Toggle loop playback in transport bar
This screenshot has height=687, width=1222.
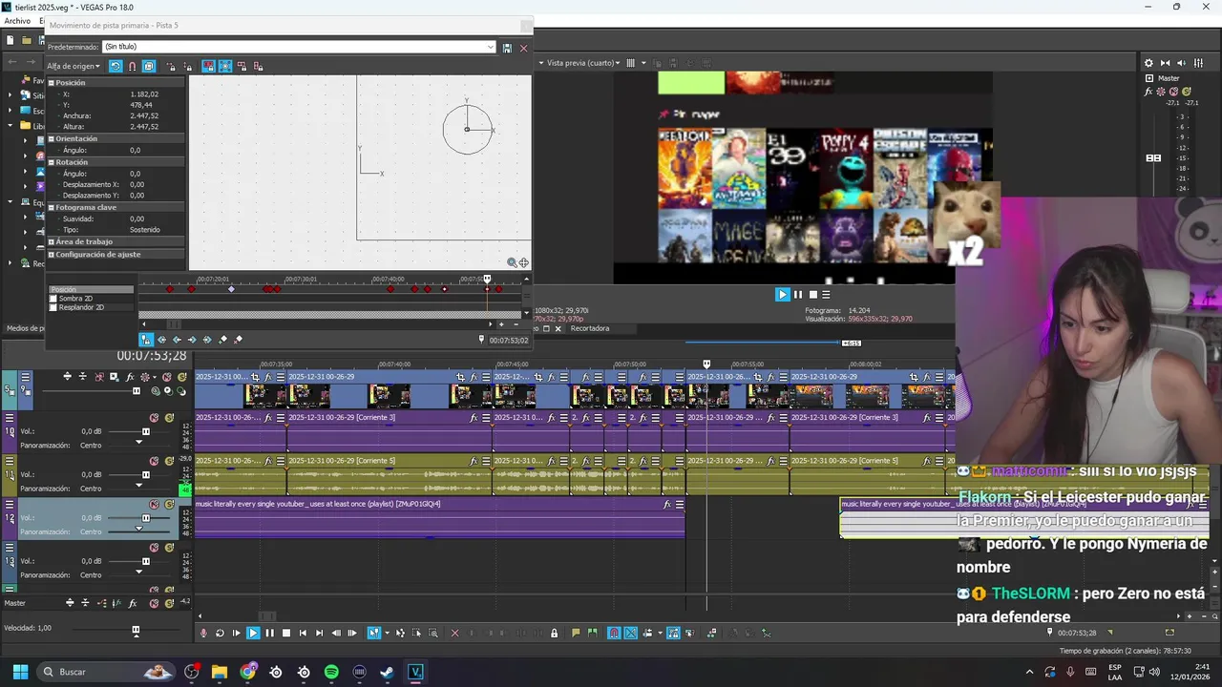click(x=220, y=633)
